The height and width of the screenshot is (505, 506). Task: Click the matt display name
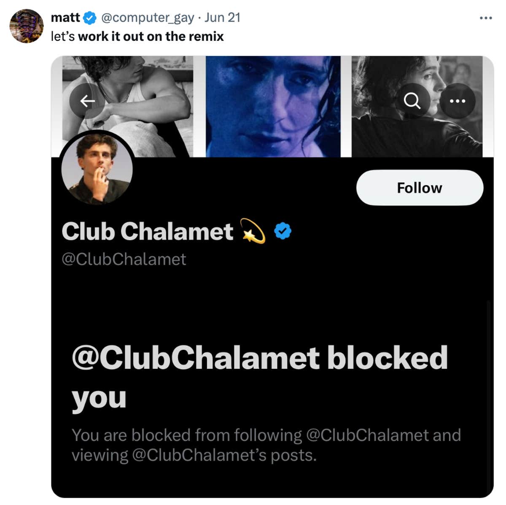(x=65, y=18)
